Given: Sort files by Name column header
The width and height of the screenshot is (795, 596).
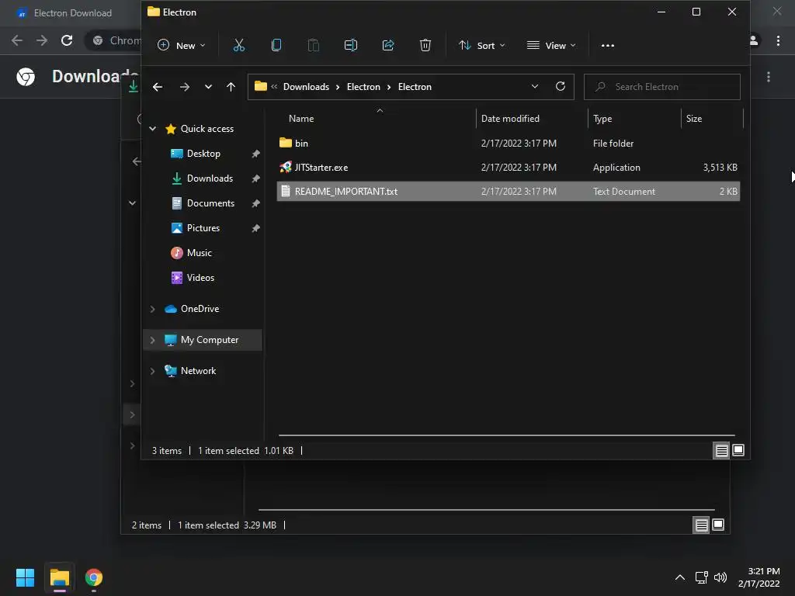Looking at the screenshot, I should [301, 119].
